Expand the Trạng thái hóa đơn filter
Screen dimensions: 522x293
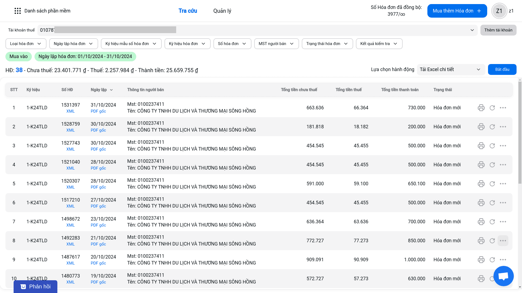point(327,44)
